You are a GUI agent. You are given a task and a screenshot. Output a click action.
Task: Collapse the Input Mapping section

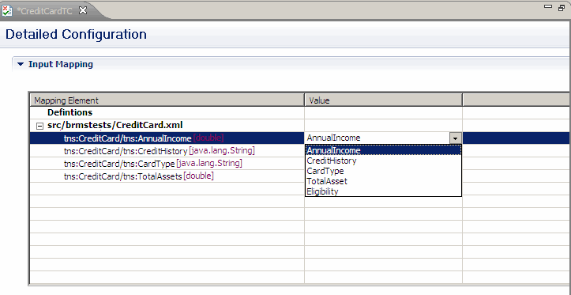pos(21,65)
